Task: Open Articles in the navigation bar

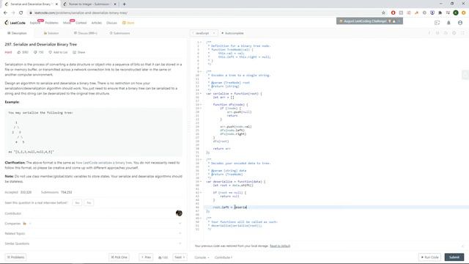Action: tap(96, 23)
